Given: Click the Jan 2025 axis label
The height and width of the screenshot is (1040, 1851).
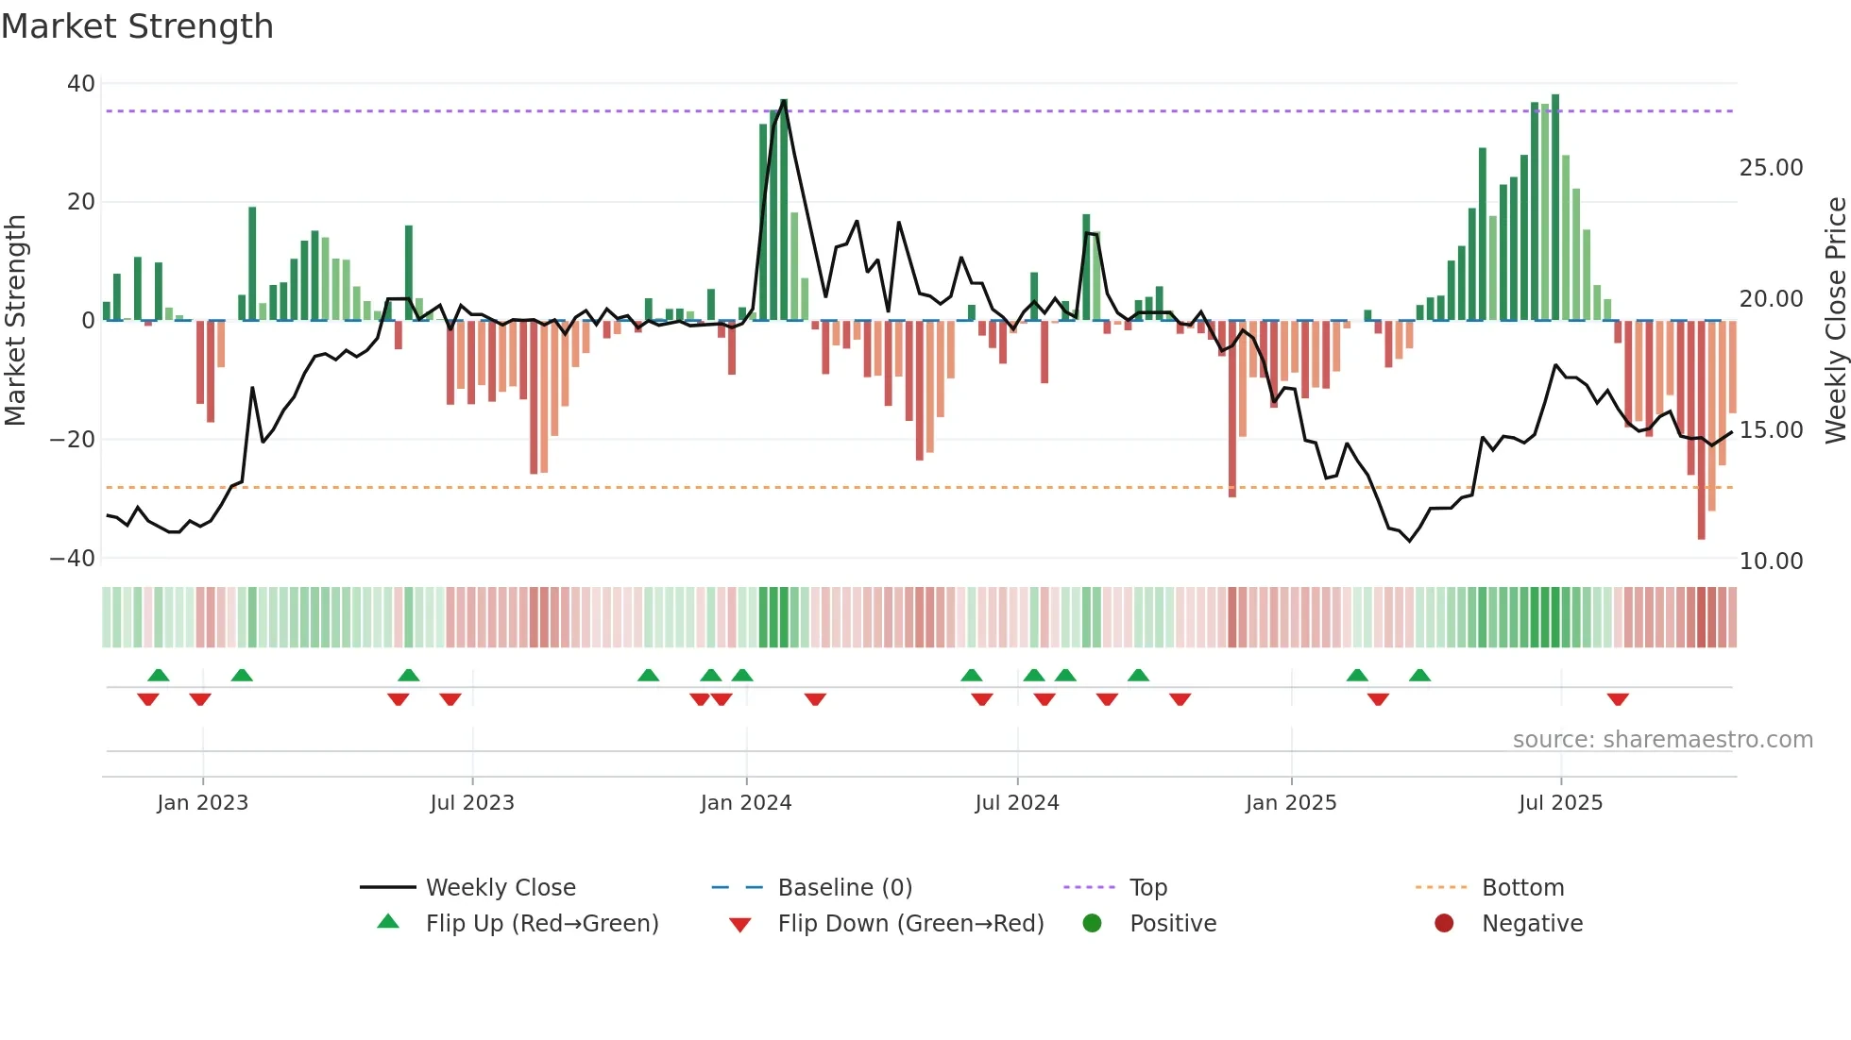Looking at the screenshot, I should pos(1291,803).
